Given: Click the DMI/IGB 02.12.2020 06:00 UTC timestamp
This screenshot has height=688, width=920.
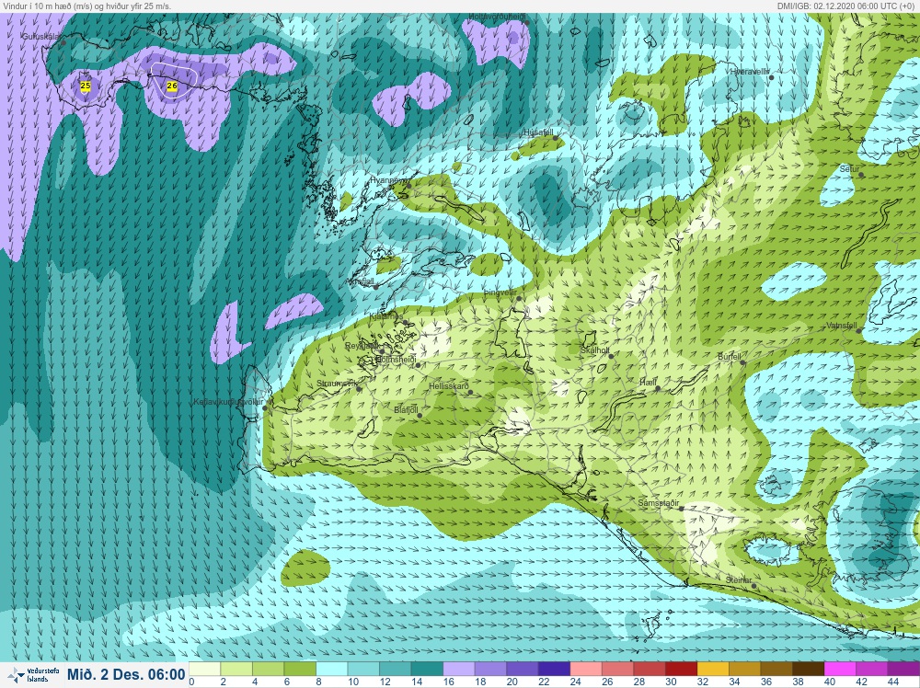Looking at the screenshot, I should (845, 6).
